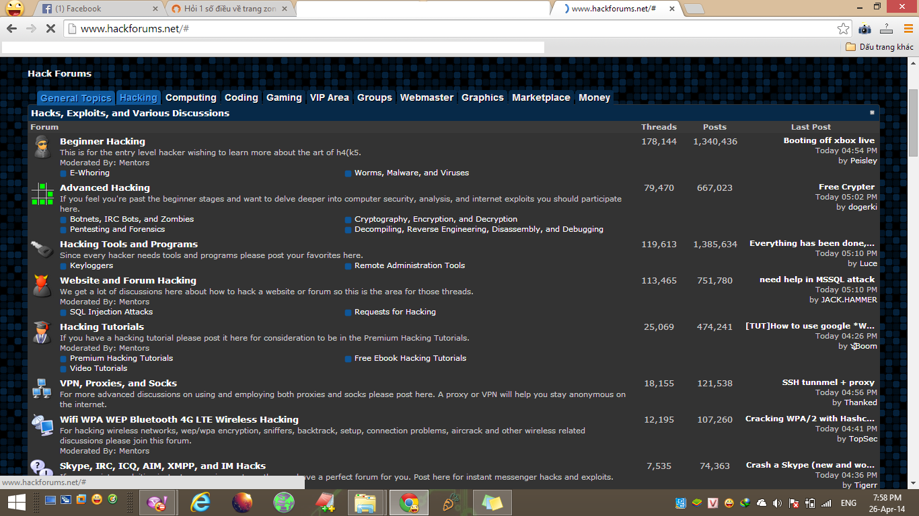919x516 pixels.
Task: Open File Explorer from the taskbar
Action: (x=365, y=503)
